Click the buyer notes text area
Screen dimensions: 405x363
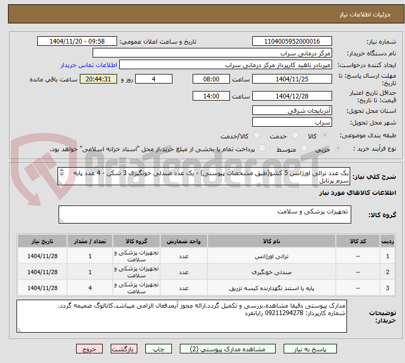(x=181, y=316)
